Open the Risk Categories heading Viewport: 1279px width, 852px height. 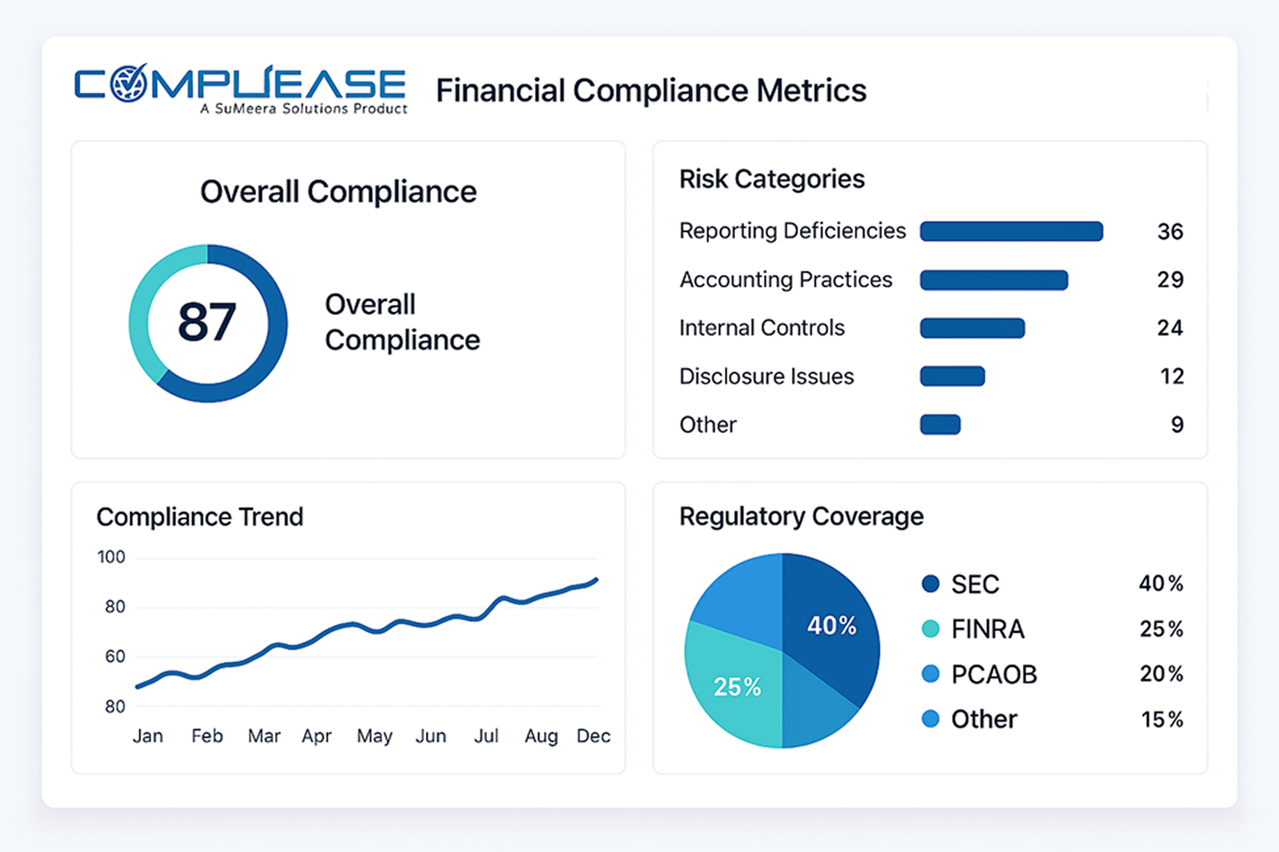point(772,179)
